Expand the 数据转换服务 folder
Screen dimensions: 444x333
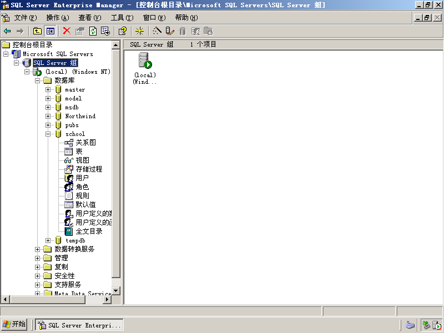(37, 249)
